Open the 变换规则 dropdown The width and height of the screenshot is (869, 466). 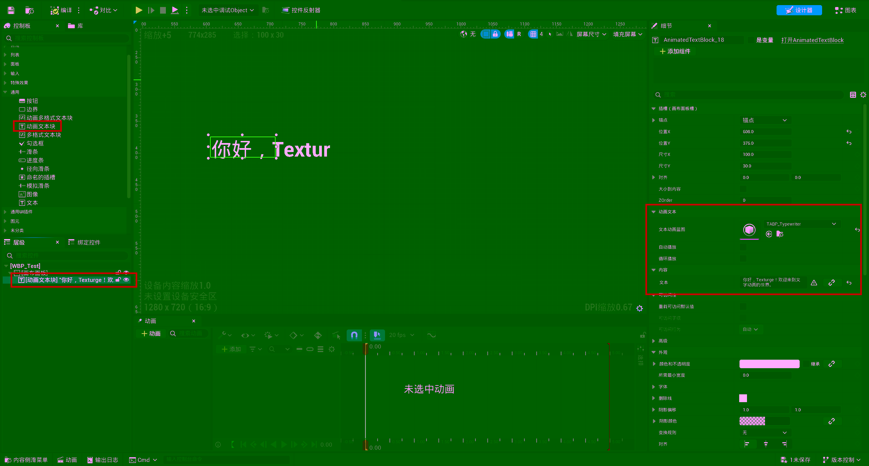765,432
